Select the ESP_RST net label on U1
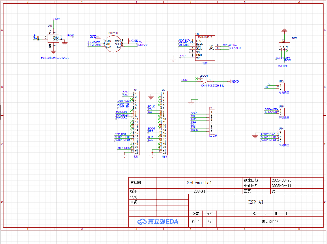The width and height of the screenshot is (327, 244). pyautogui.click(x=120, y=134)
